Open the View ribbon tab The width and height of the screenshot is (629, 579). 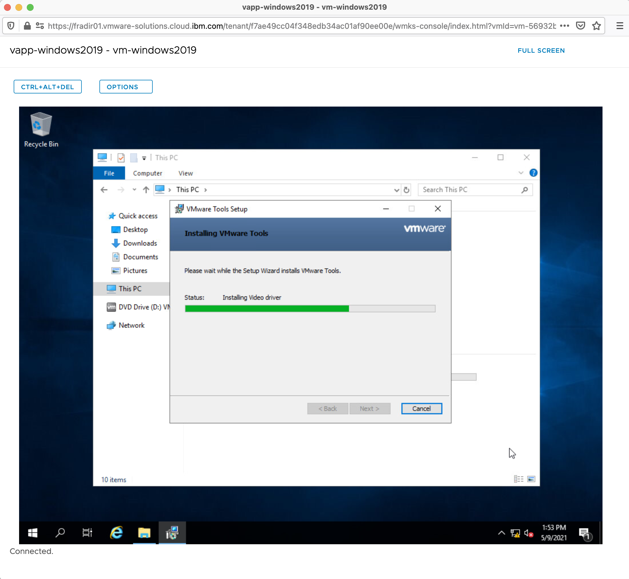[x=185, y=173]
